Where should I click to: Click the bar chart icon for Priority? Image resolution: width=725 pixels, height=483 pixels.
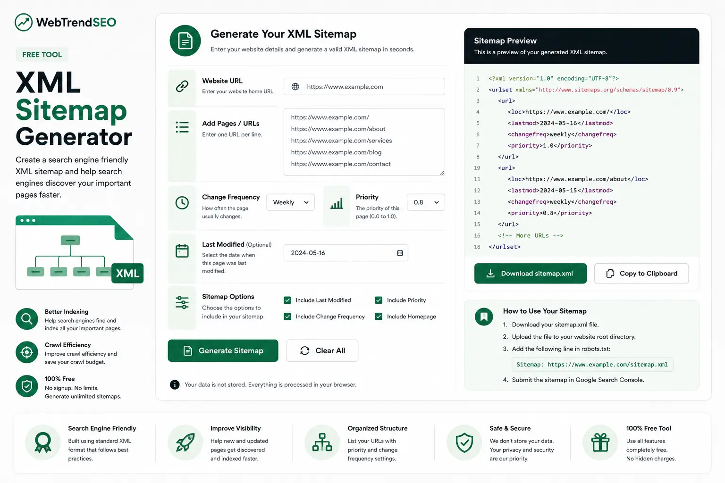tap(337, 203)
